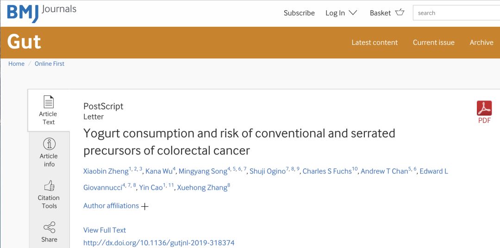Click the Gut journal logo

[24, 42]
